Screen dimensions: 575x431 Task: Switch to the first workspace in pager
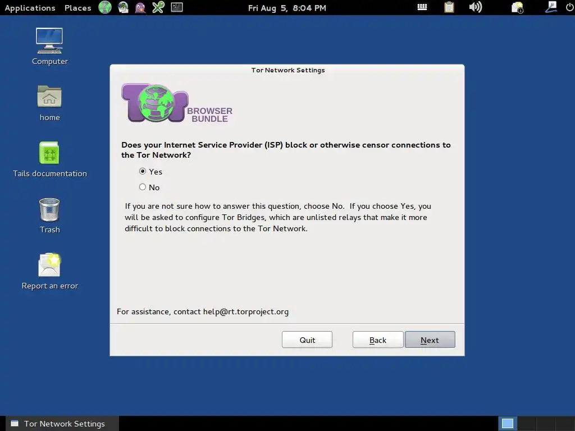(508, 424)
